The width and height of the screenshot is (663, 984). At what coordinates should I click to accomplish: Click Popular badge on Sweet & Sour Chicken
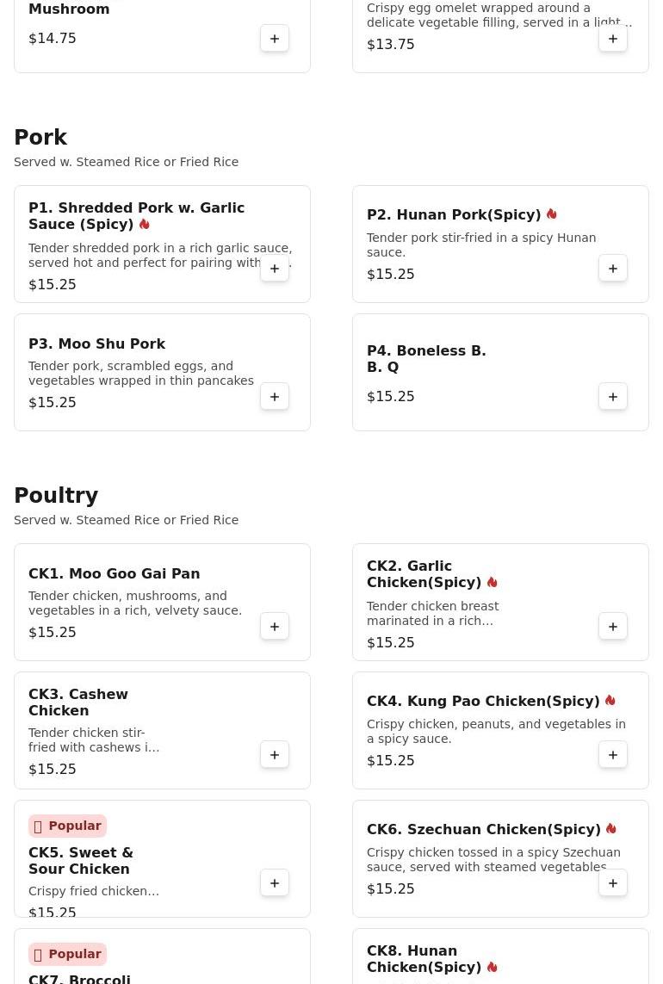click(67, 826)
